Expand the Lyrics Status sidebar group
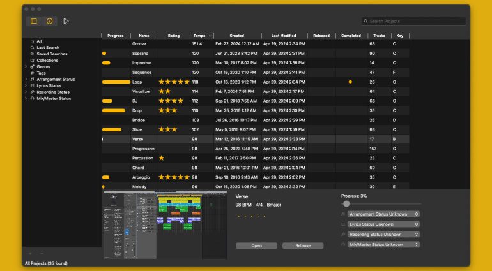Viewport: 492px width, 271px height. click(26, 85)
